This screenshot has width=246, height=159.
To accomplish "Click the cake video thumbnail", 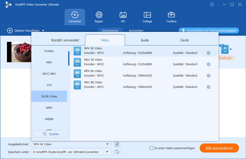I will pos(19,52).
